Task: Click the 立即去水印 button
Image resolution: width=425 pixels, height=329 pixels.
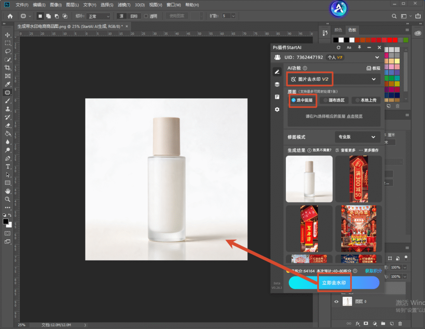Action: point(334,283)
